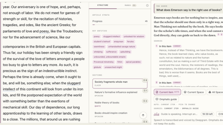
Task: Select the 'whelping' entity tag
Action: pos(98,52)
